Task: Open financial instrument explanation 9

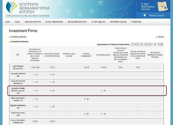Action: [158, 45]
